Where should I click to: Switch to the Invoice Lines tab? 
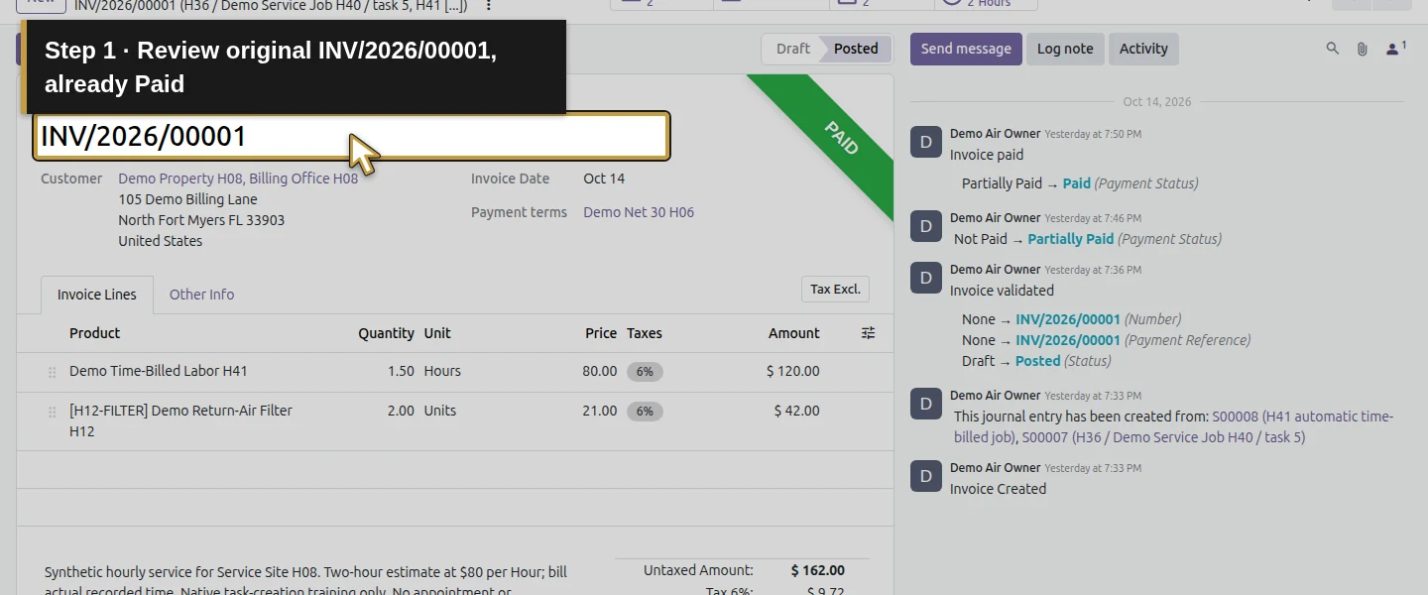pos(97,295)
